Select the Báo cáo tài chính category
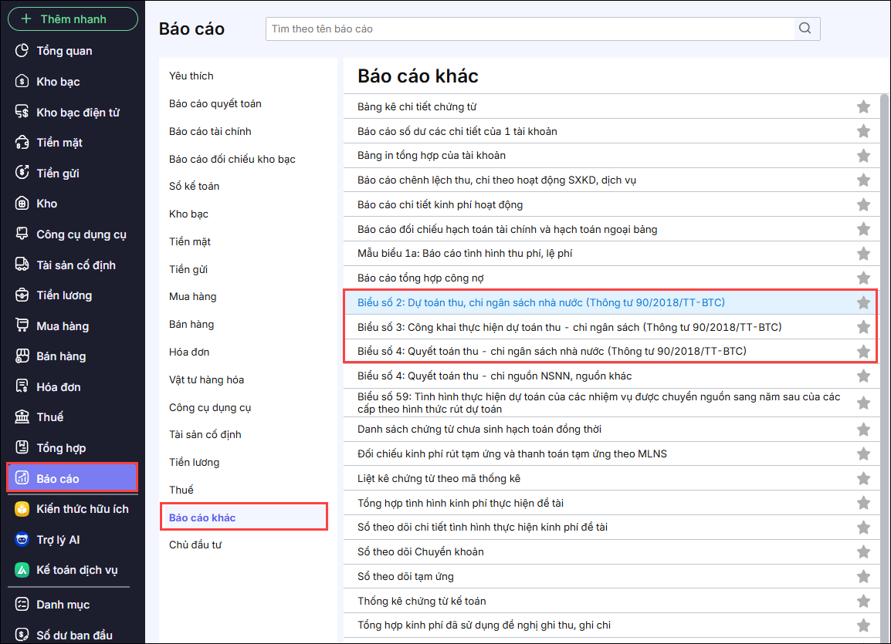 (210, 132)
